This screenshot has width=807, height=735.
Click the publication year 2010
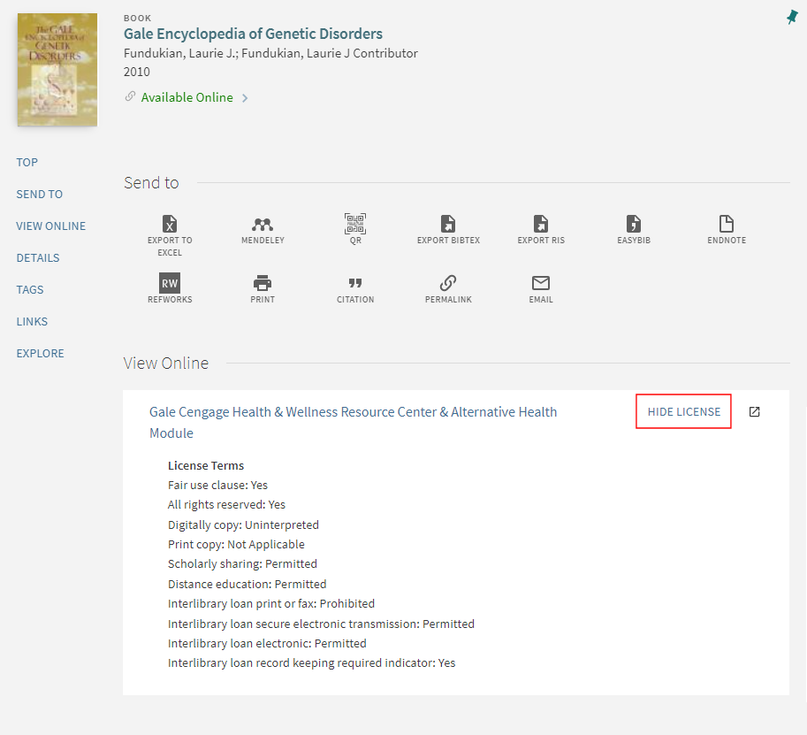[x=136, y=72]
